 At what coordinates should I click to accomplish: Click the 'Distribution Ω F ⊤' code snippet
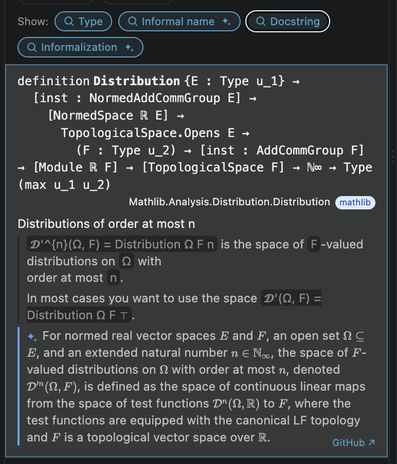[79, 315]
